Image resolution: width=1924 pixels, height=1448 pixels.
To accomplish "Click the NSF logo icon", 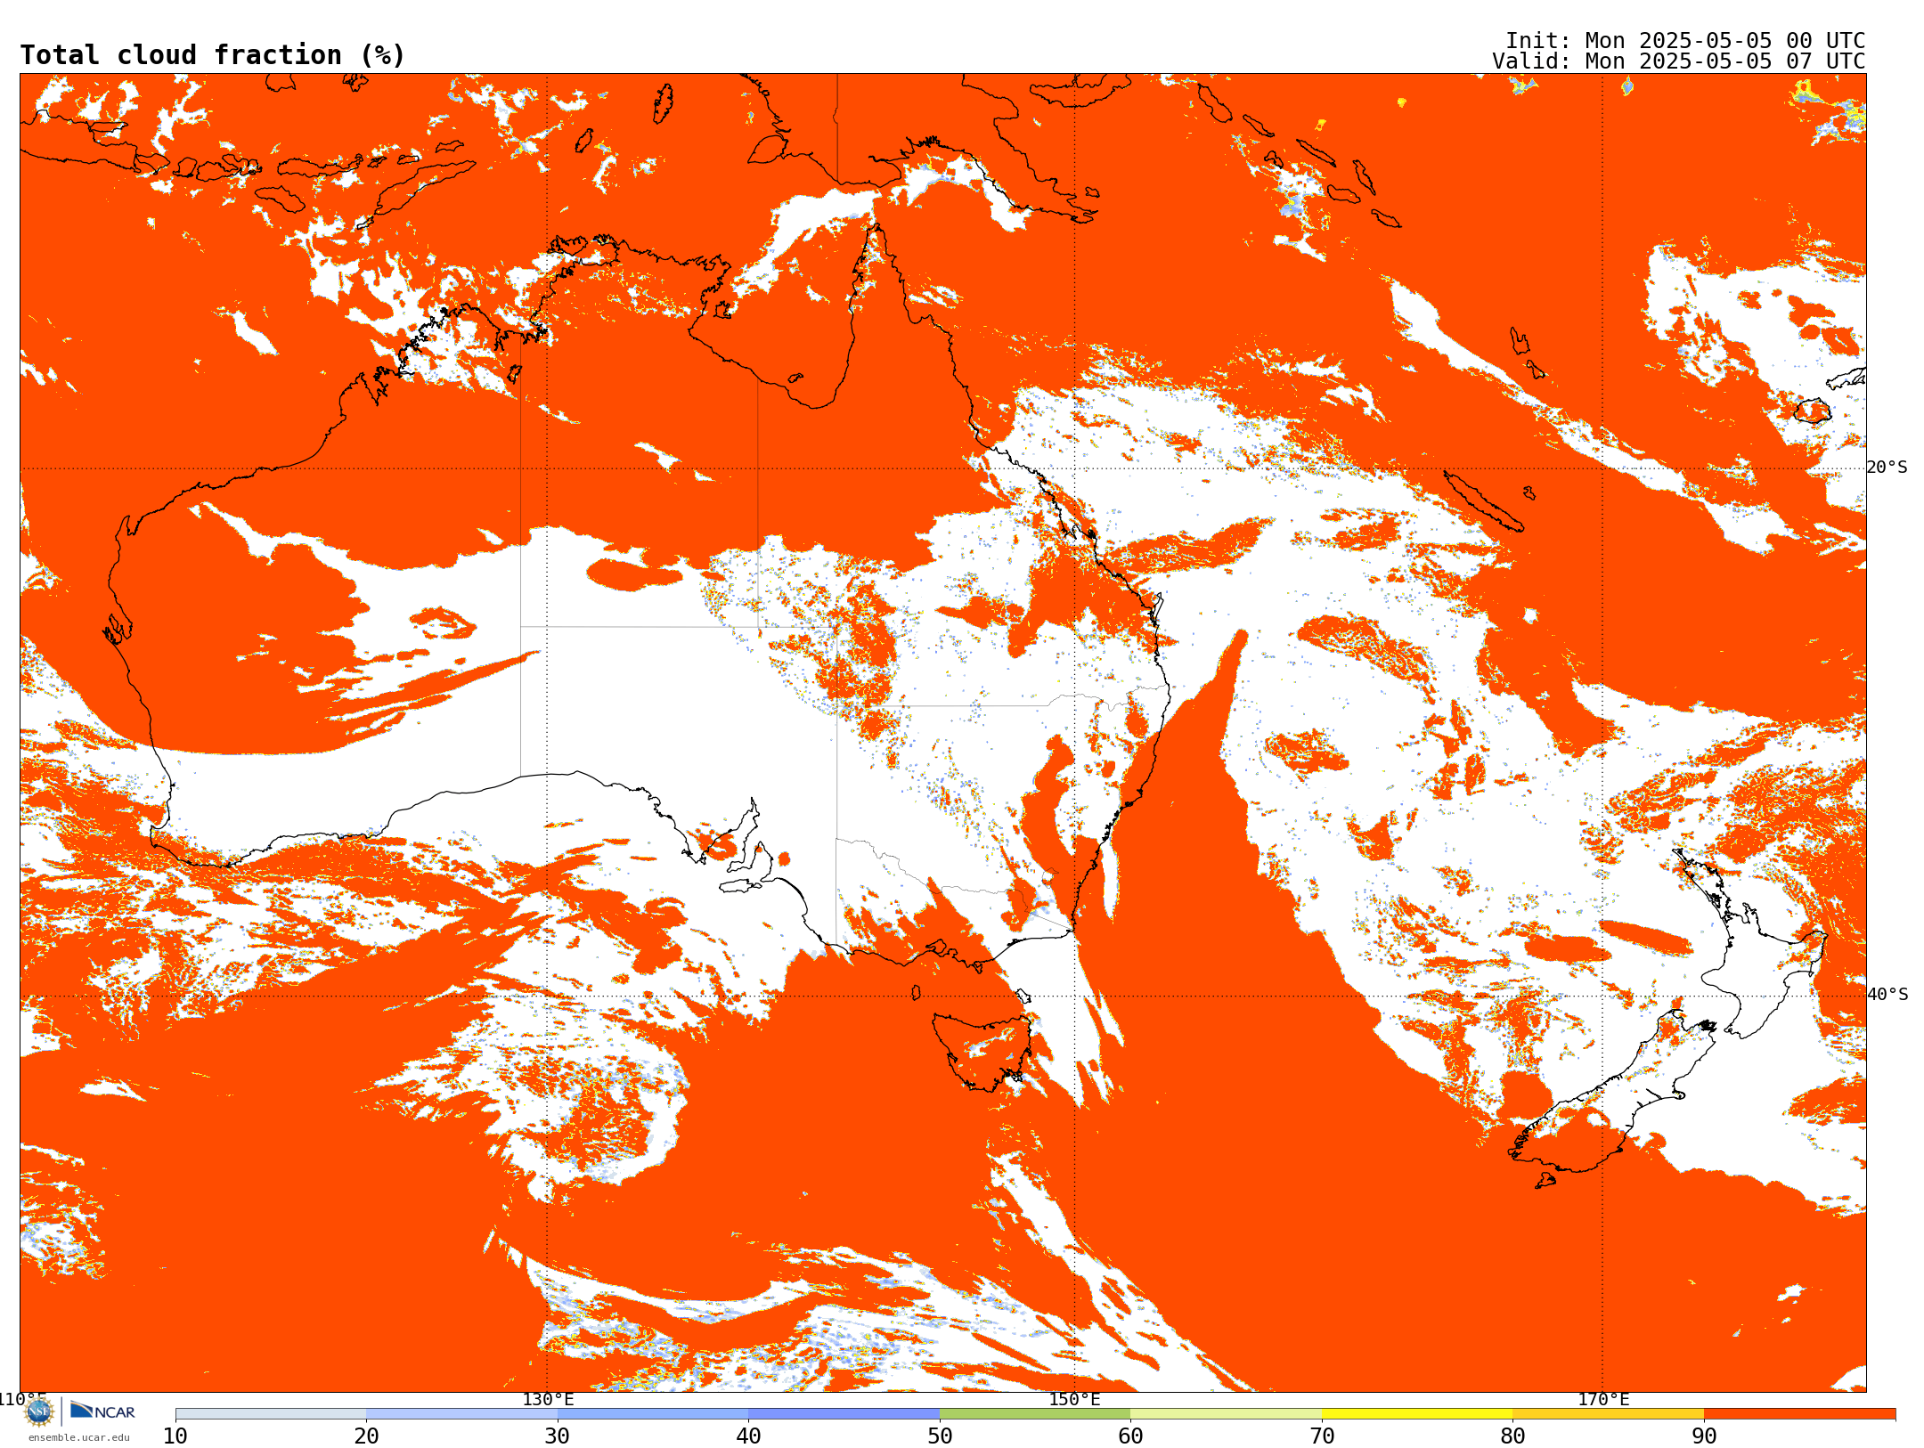I will (x=39, y=1411).
